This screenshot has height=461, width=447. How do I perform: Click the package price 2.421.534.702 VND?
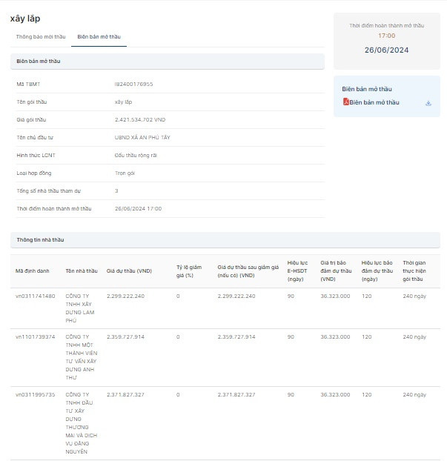point(144,119)
